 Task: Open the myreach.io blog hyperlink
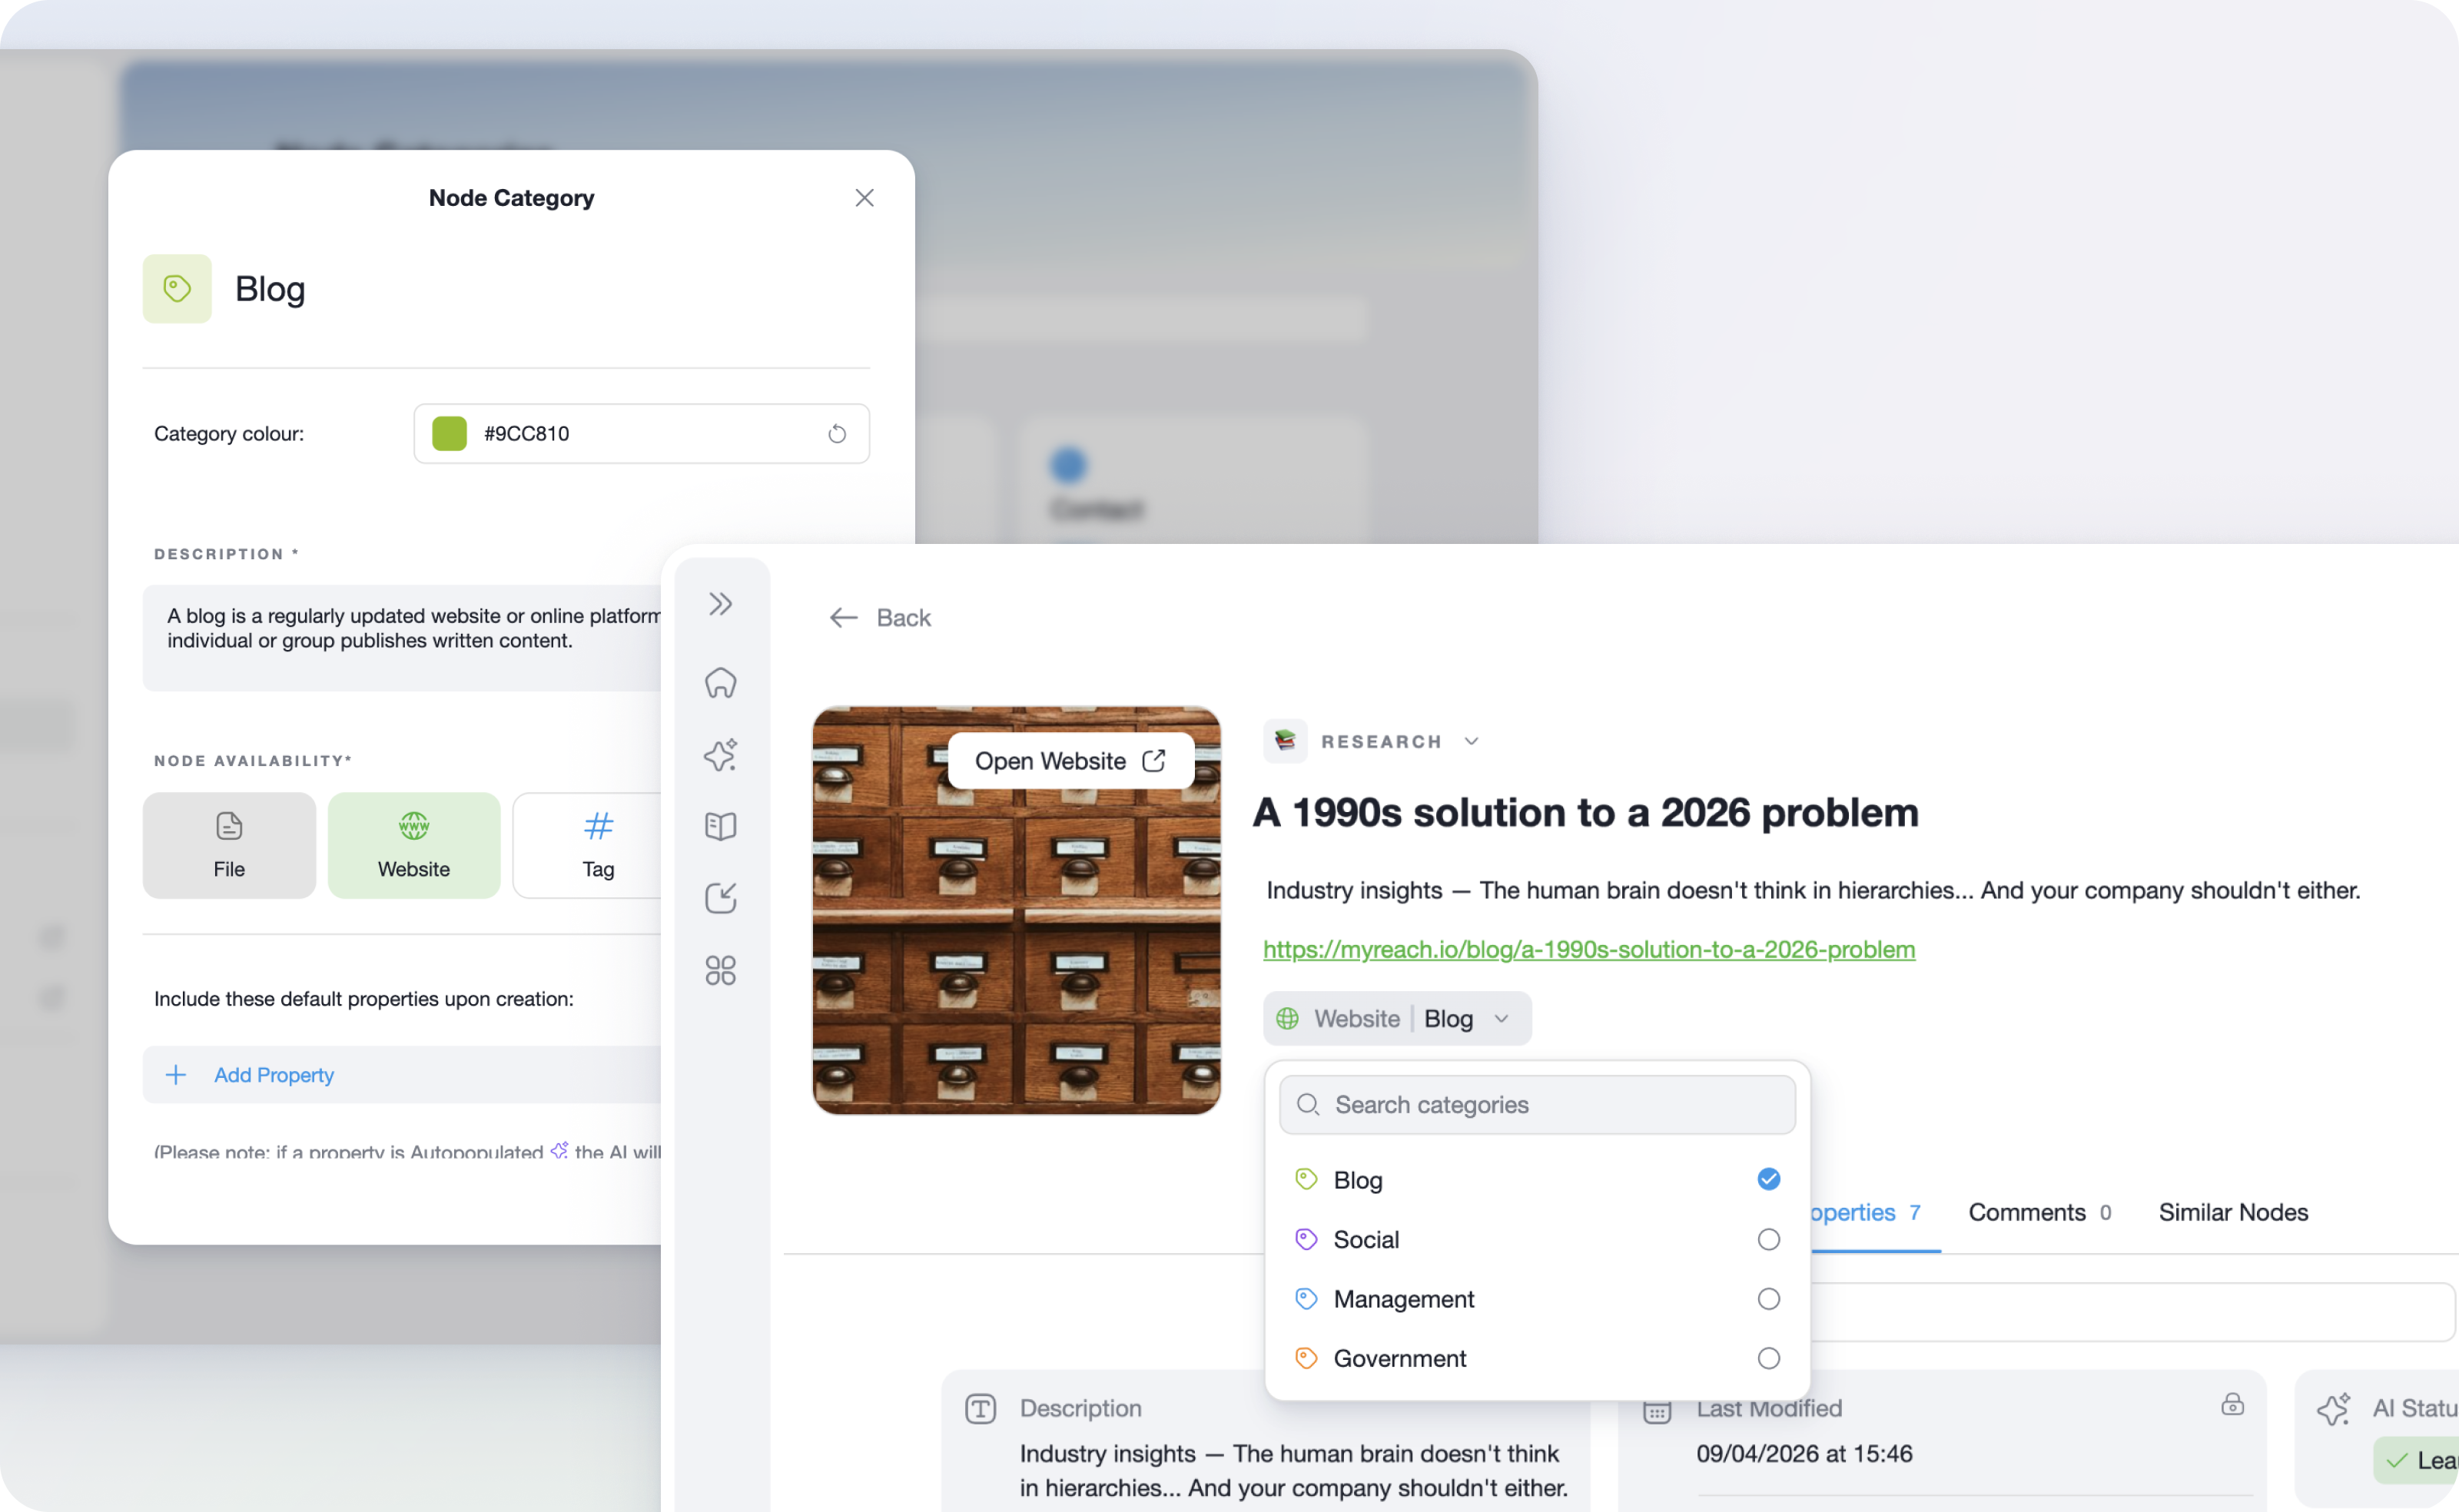[x=1588, y=950]
